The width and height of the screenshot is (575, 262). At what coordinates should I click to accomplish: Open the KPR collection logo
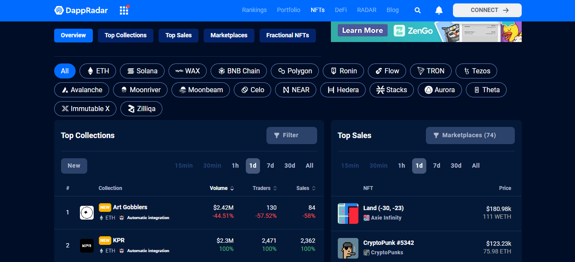[87, 246]
